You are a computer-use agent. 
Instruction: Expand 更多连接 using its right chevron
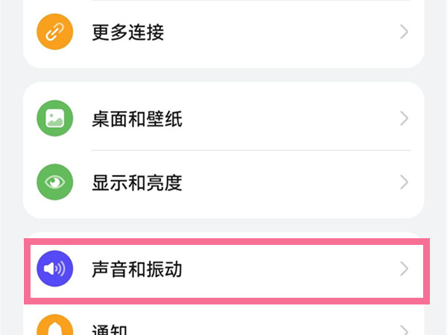(404, 32)
